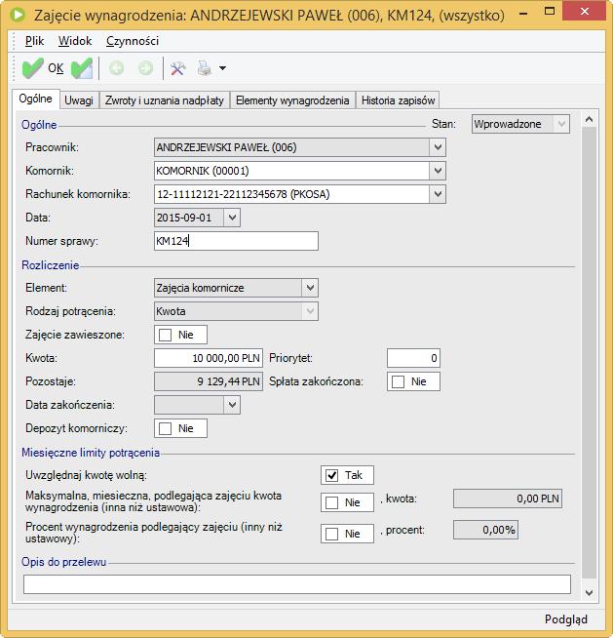
Task: Open Historia zapisów tab
Action: pyautogui.click(x=398, y=100)
